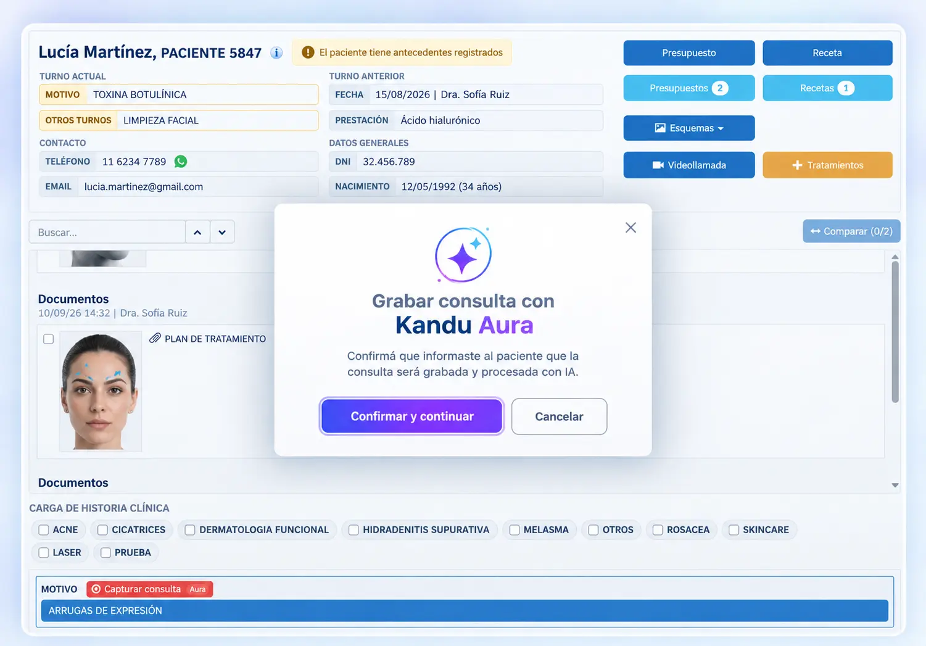Viewport: 926px width, 646px height.
Task: Close the Kandu Aura dialog with X
Action: coord(630,228)
